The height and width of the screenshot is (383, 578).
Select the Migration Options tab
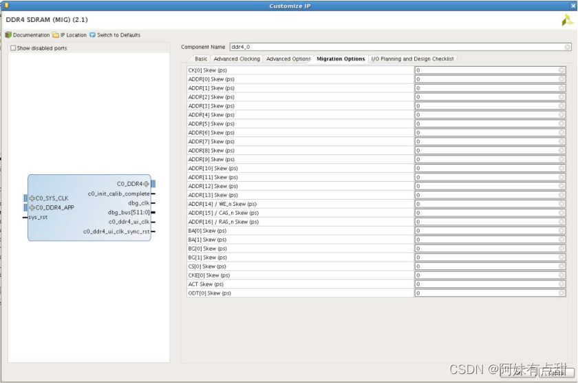(341, 59)
